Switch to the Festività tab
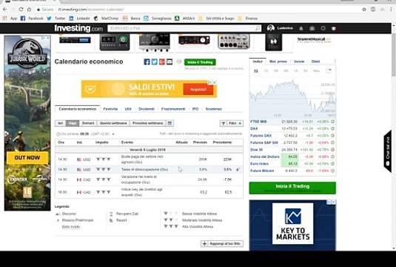The image size is (396, 267). [110, 109]
